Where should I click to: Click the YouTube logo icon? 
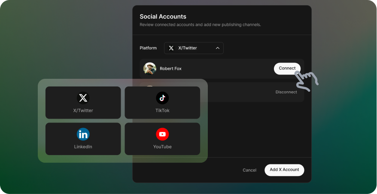pyautogui.click(x=162, y=134)
